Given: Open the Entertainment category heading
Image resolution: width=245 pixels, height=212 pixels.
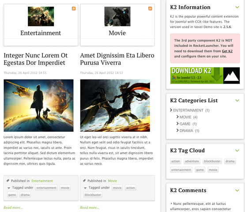Looking at the screenshot, I should pos(41,33).
